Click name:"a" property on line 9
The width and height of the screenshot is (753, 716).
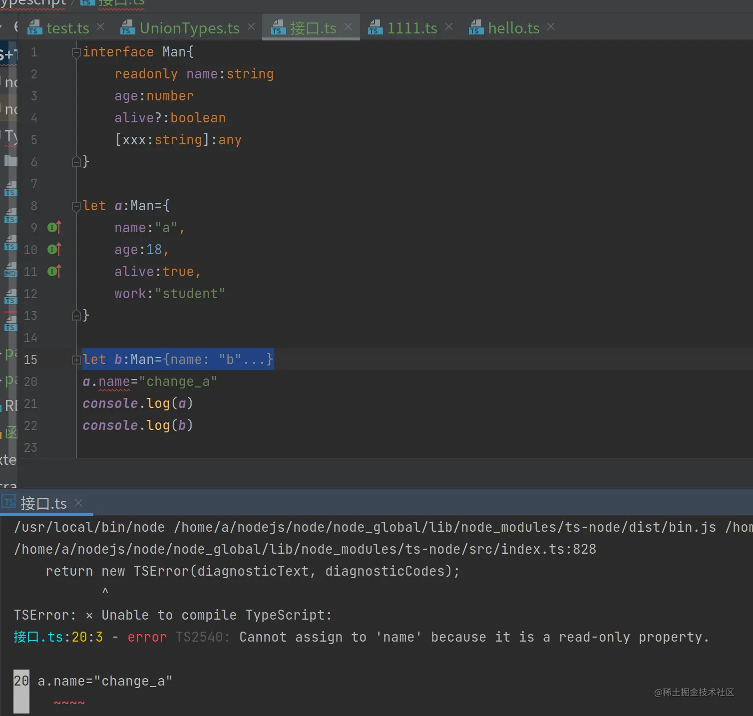(150, 228)
